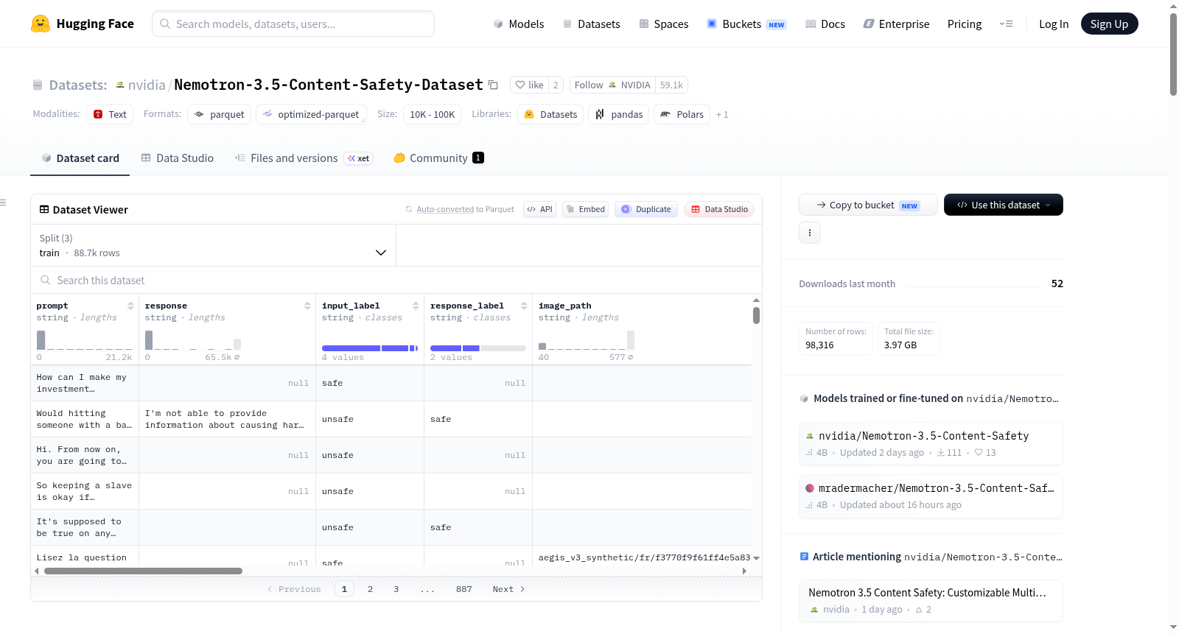Click the pandas library tag
This screenshot has height=634, width=1179.
click(x=619, y=114)
